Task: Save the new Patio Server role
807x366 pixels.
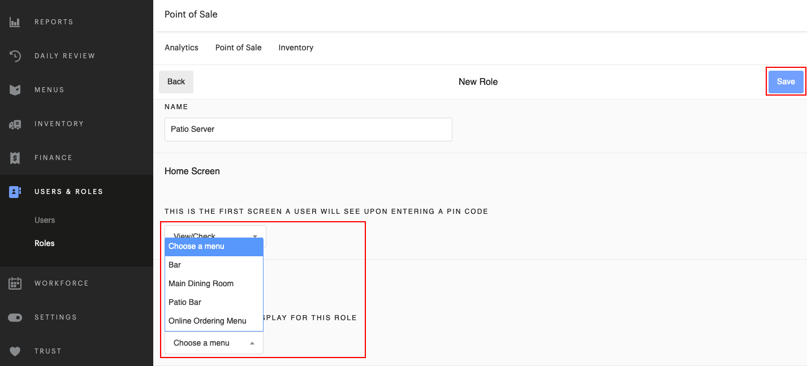Action: (x=786, y=81)
